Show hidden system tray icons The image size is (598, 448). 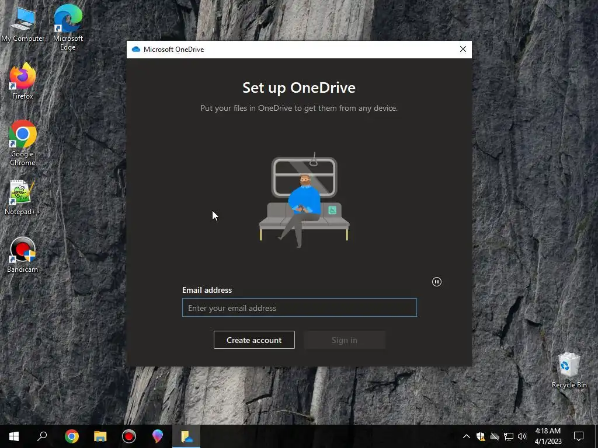pyautogui.click(x=467, y=436)
